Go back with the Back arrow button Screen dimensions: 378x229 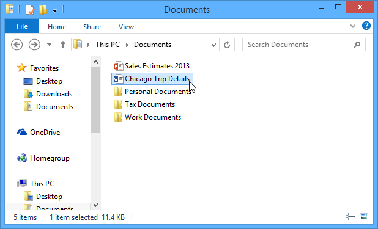pos(17,45)
